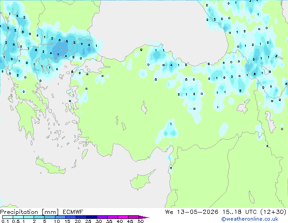The width and height of the screenshot is (288, 223).
Task: Select the 5–10 mm legend color swatch
Action: 50,217
